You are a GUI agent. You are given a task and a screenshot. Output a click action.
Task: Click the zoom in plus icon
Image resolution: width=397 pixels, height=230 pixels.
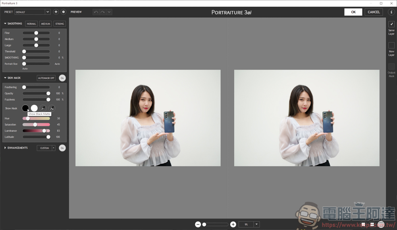(x=233, y=224)
